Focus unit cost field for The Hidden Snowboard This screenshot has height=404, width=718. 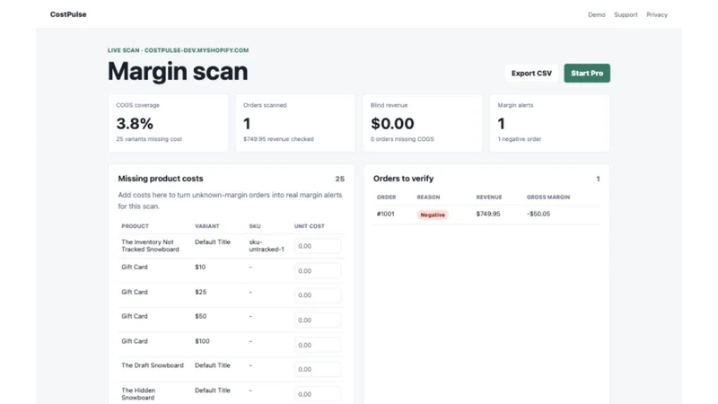(x=318, y=394)
